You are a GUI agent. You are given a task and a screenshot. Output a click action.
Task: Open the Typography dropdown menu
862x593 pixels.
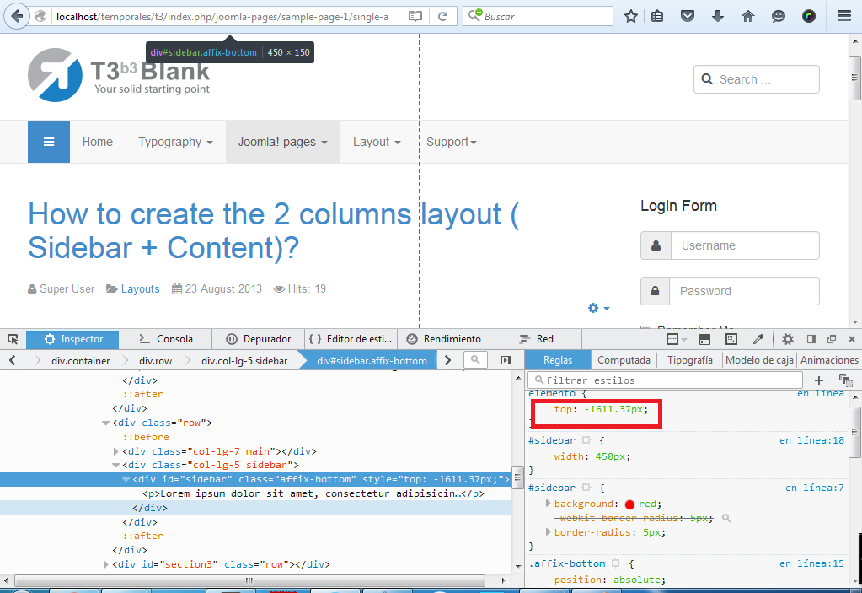click(175, 142)
